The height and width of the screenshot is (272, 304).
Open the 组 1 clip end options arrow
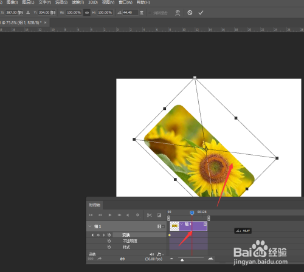click(x=205, y=224)
